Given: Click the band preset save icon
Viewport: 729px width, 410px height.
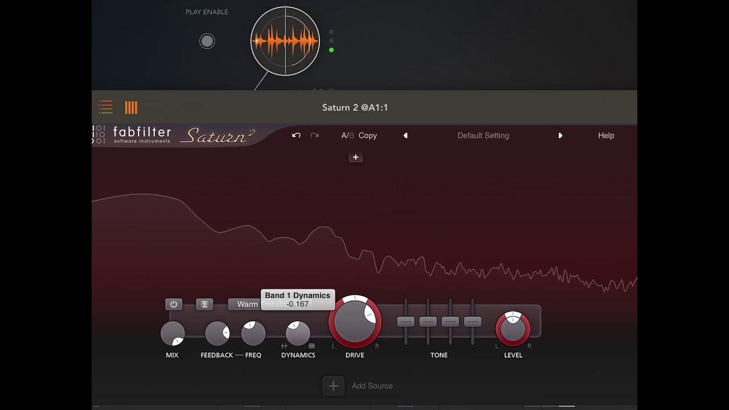Looking at the screenshot, I should point(204,304).
